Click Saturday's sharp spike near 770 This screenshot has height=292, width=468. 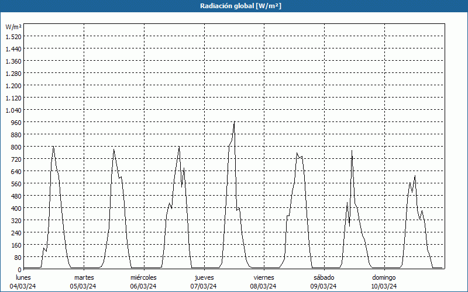pos(352,151)
